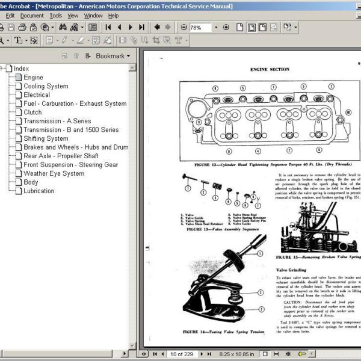The height and width of the screenshot is (361, 361).
Task: Jump to last page using toolbar button
Action: coord(141,27)
